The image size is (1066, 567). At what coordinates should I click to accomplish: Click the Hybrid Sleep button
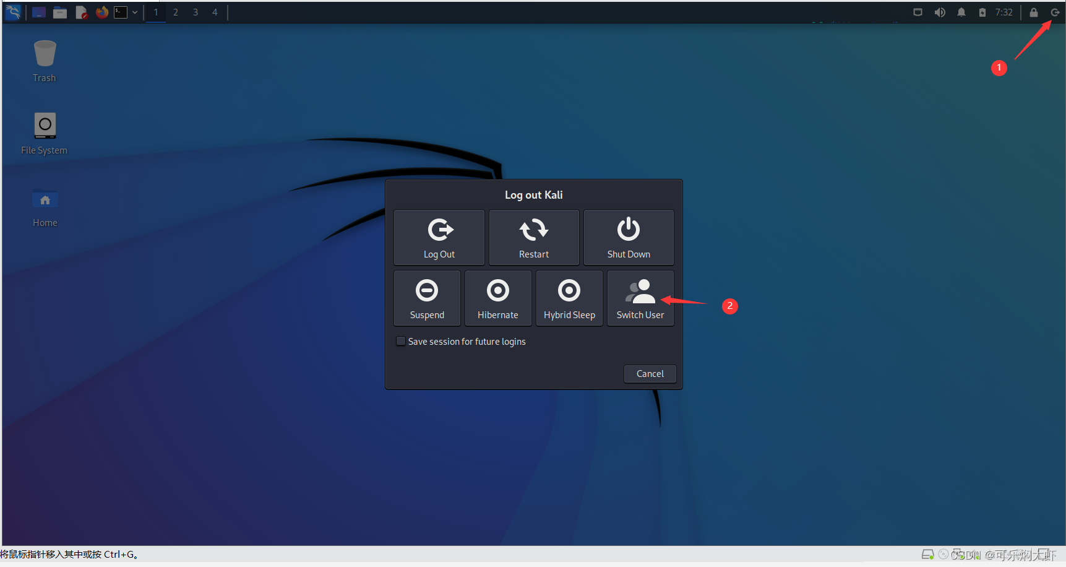pos(569,298)
